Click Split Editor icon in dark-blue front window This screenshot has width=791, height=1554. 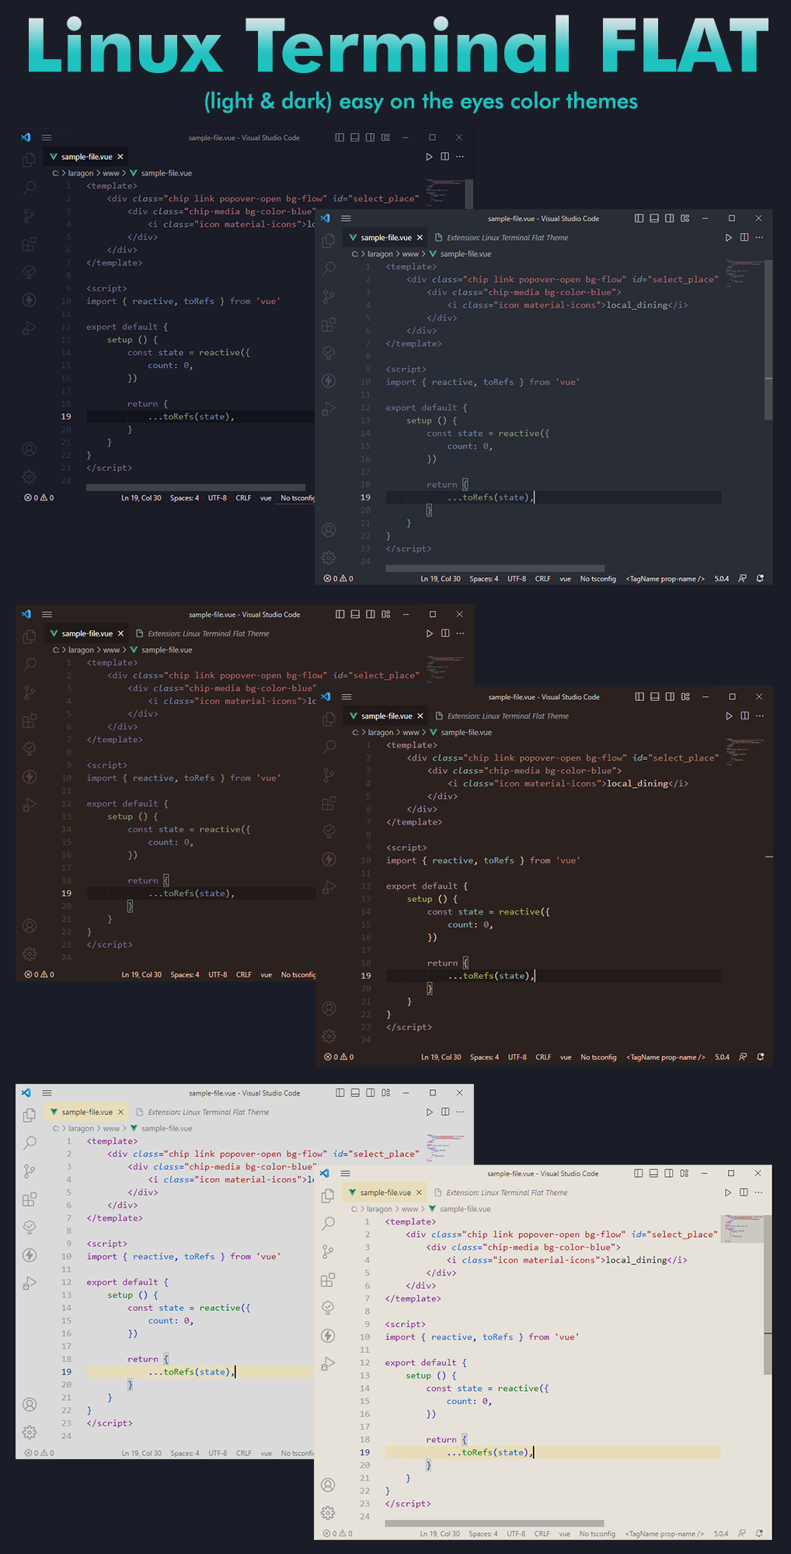tap(744, 238)
